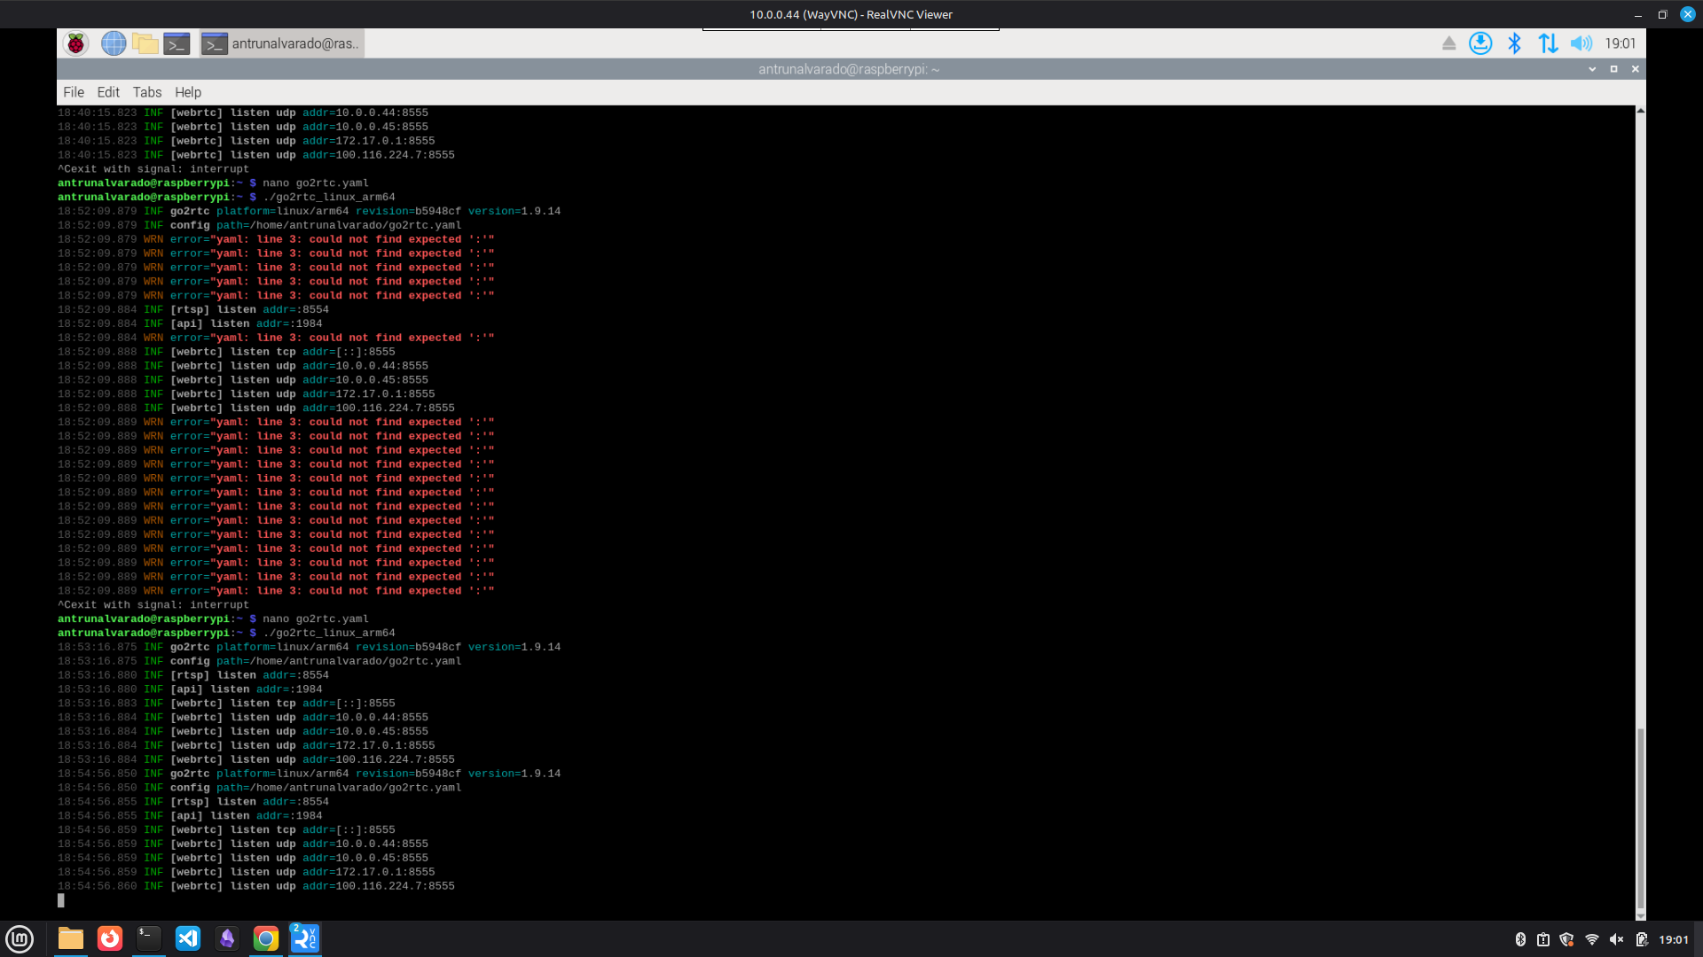Image resolution: width=1703 pixels, height=957 pixels.
Task: Select the antrunalvarado@ras.. taskbar window button
Action: (x=280, y=43)
